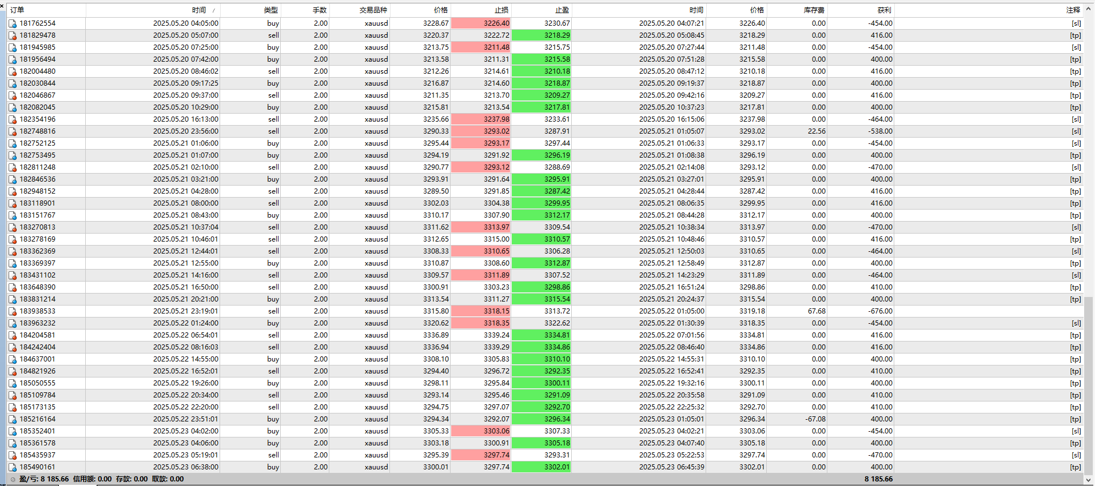The width and height of the screenshot is (1095, 486).
Task: Sort by the 止盈 column header
Action: coord(541,10)
